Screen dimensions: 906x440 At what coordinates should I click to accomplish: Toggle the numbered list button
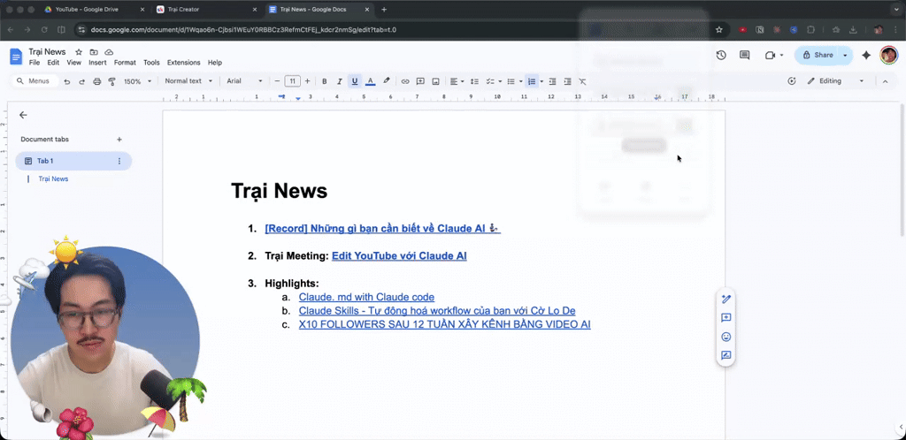(x=532, y=81)
